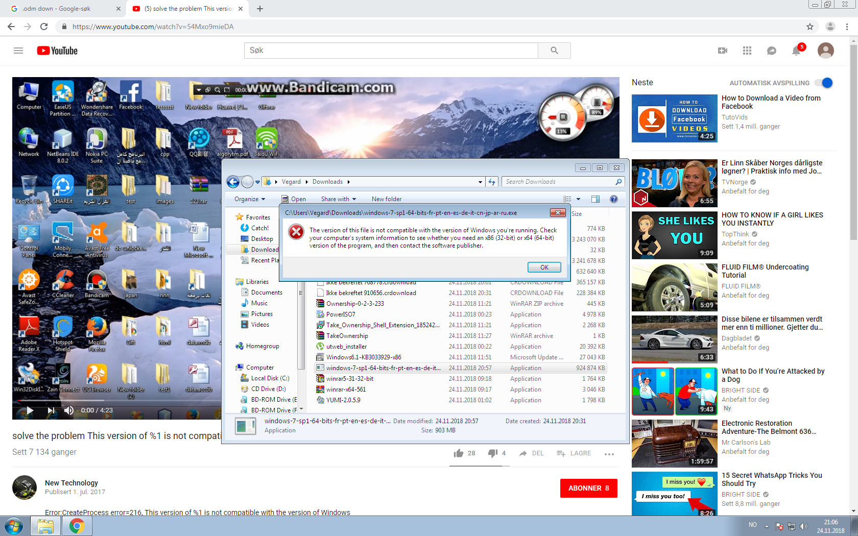Open YouTube hamburger guide menu

coord(18,51)
